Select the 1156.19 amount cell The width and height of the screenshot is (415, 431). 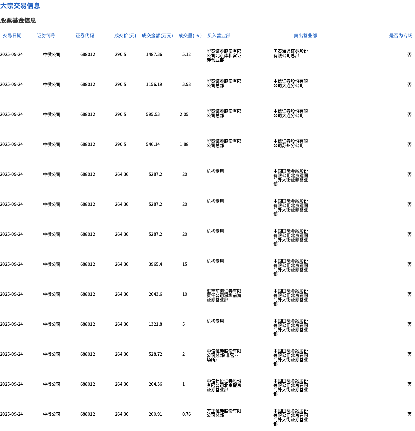pyautogui.click(x=154, y=84)
